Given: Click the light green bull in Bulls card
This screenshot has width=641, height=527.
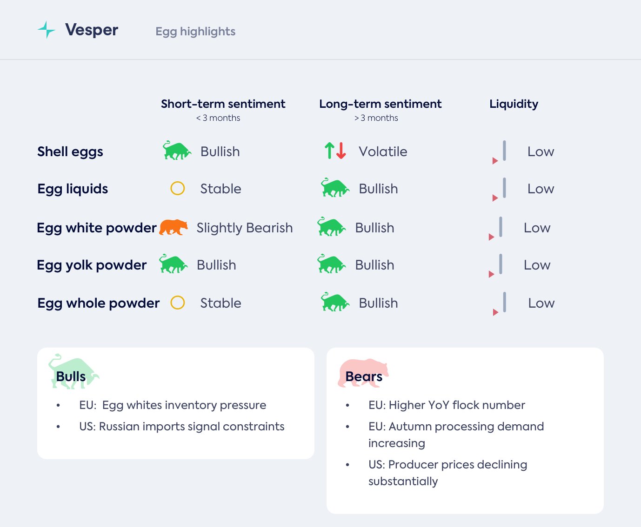Looking at the screenshot, I should [x=73, y=371].
